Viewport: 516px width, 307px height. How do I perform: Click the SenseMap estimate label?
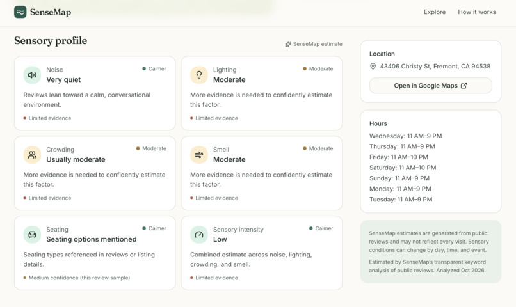pos(318,44)
